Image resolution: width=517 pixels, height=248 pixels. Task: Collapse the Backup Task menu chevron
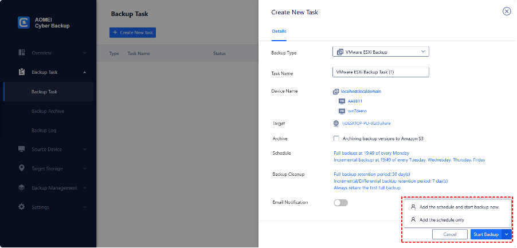(x=84, y=72)
